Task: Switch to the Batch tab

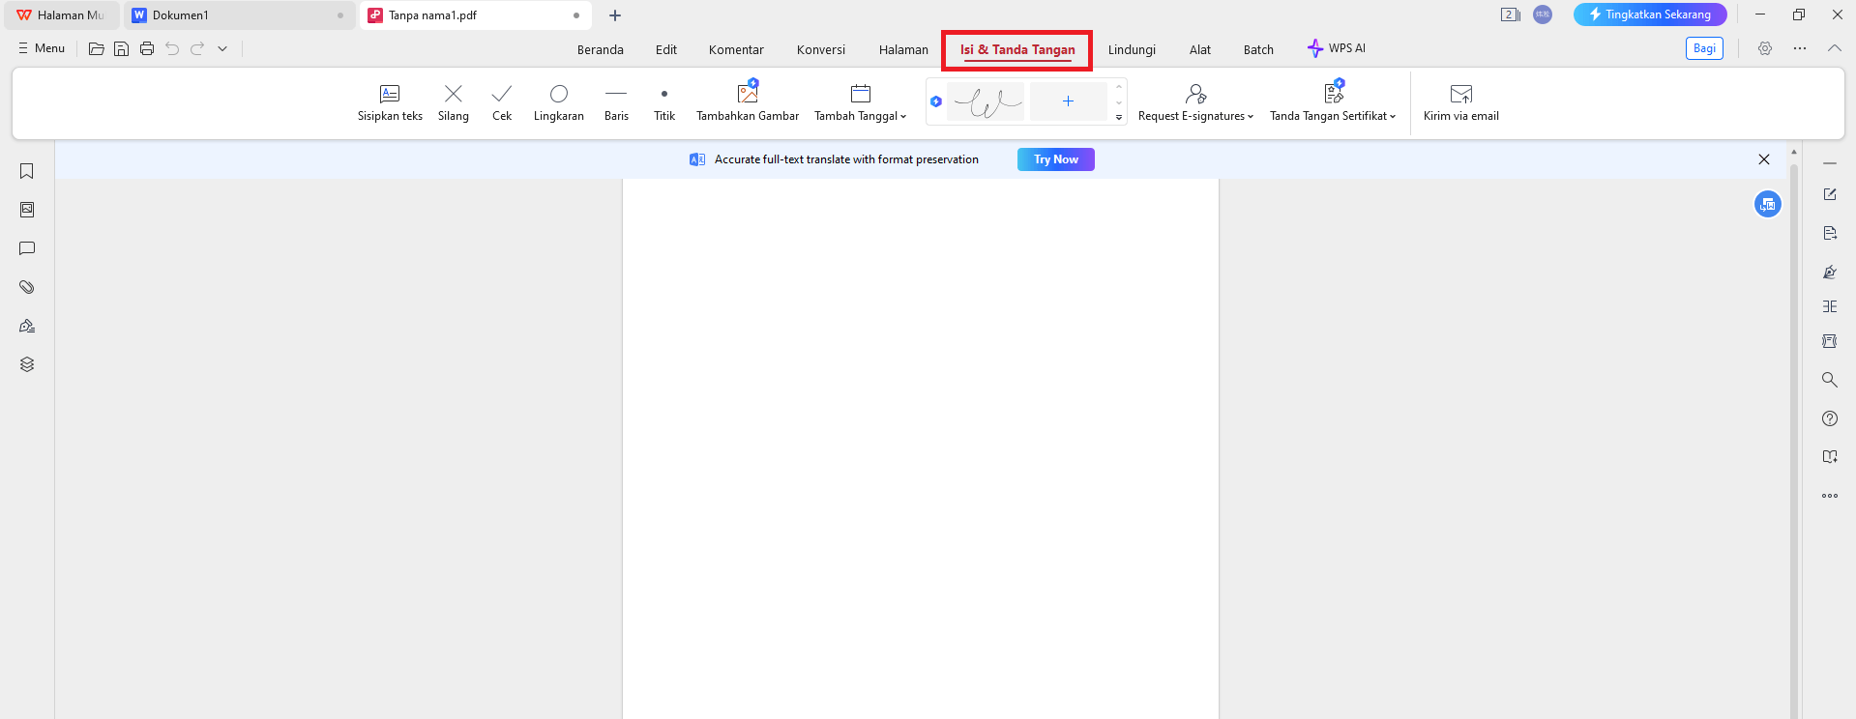Action: pyautogui.click(x=1258, y=49)
